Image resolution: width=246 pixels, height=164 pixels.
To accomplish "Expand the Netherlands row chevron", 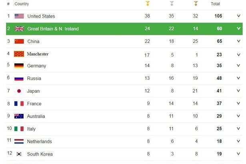I will 238,141.
